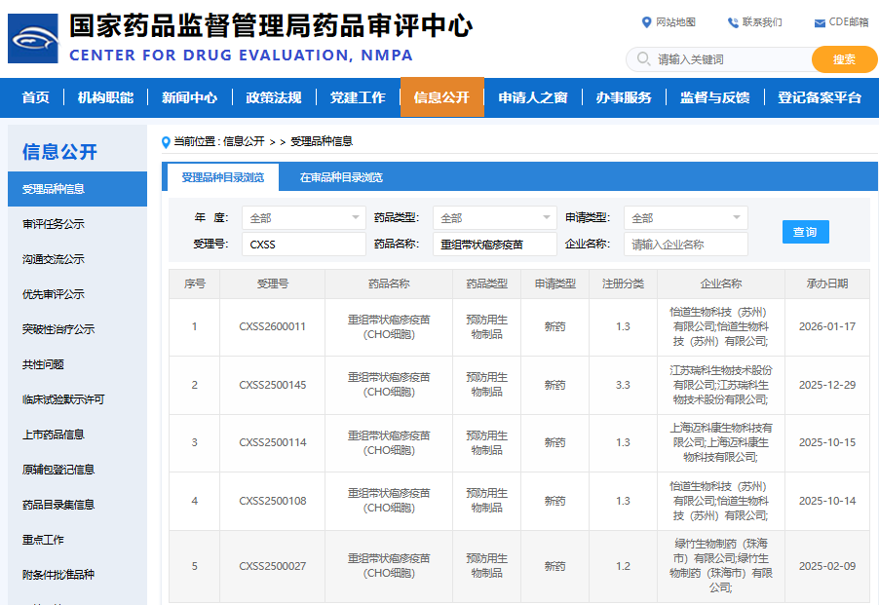The image size is (879, 605).
Task: Click the CDE邮箱 envelope icon
Action: coord(820,23)
